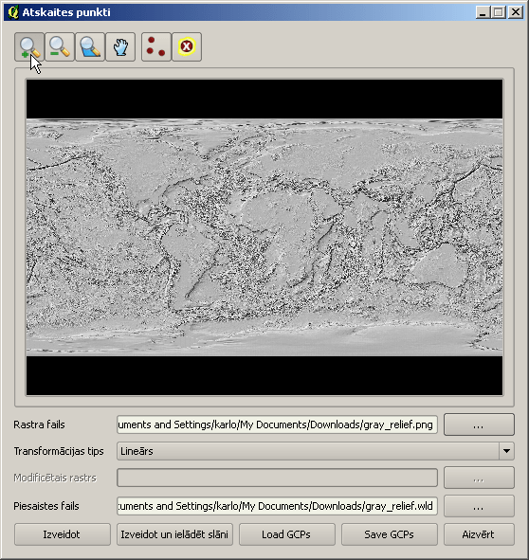
Task: Click the QGIS logo in title bar
Action: click(x=13, y=12)
